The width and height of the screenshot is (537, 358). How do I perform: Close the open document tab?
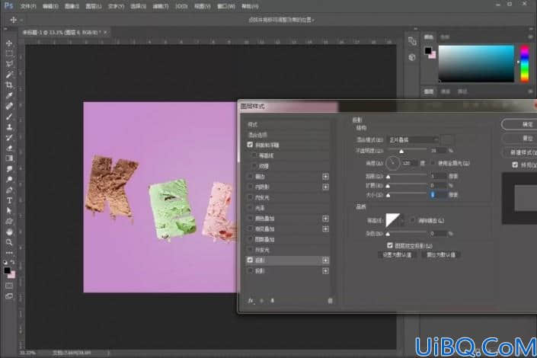pyautogui.click(x=105, y=32)
